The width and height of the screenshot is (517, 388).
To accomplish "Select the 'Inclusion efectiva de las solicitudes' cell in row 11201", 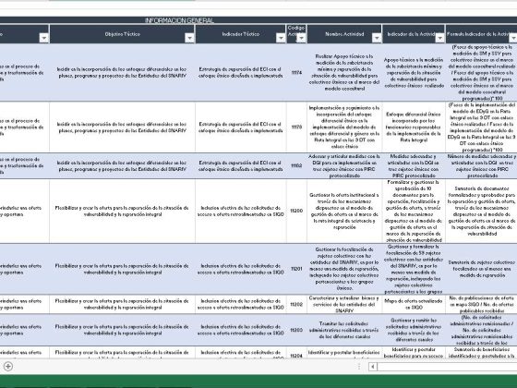I will pyautogui.click(x=241, y=269).
